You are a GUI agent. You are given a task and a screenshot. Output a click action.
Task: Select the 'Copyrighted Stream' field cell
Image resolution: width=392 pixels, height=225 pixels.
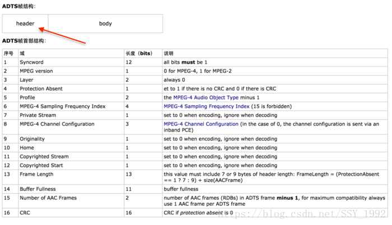[x=71, y=157]
